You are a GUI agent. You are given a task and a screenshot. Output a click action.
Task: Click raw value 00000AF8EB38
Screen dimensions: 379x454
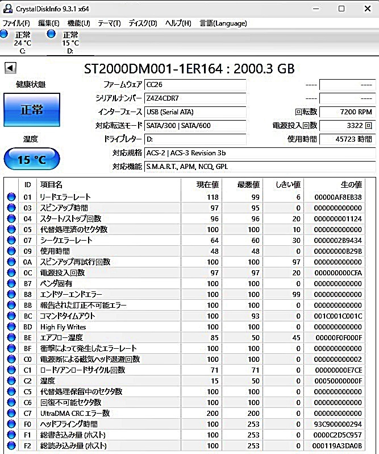338,197
